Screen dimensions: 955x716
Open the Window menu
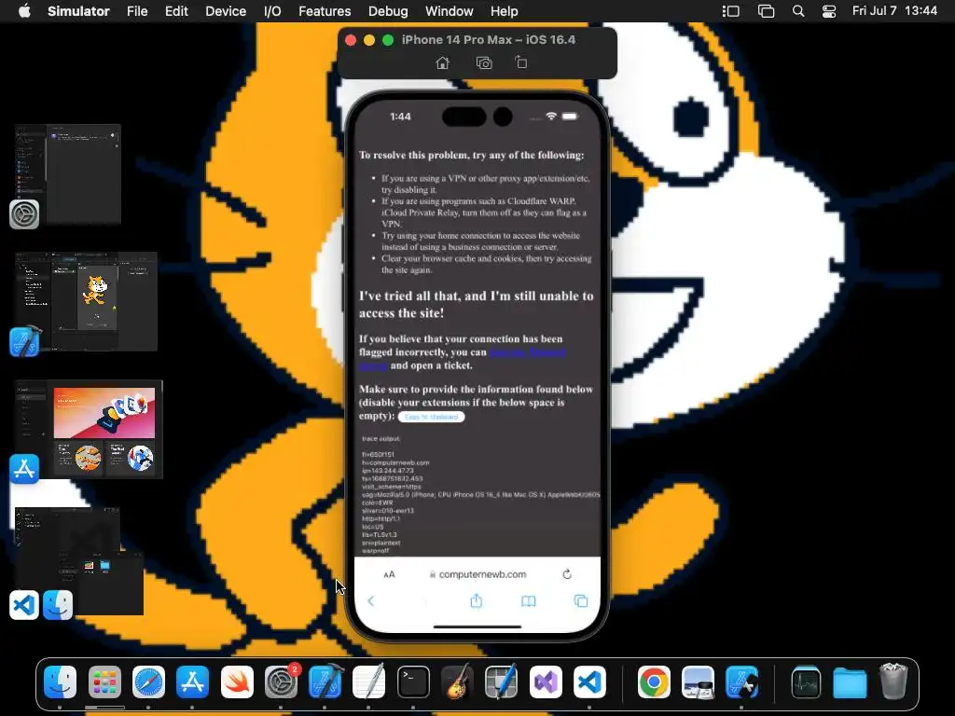click(x=449, y=11)
